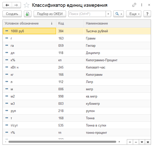Expand the Еще menu
The height and width of the screenshot is (146, 156).
134,14
